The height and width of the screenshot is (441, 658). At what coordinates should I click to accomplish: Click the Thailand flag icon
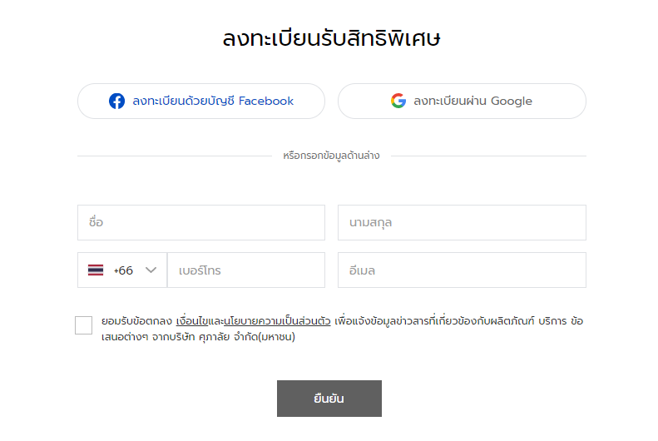96,270
